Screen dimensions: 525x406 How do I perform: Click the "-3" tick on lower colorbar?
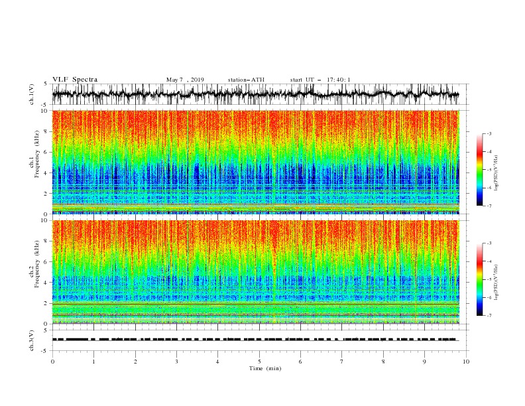(489, 243)
